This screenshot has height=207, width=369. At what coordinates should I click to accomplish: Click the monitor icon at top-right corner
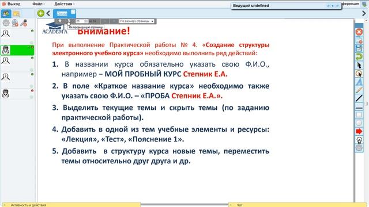coord(365,4)
